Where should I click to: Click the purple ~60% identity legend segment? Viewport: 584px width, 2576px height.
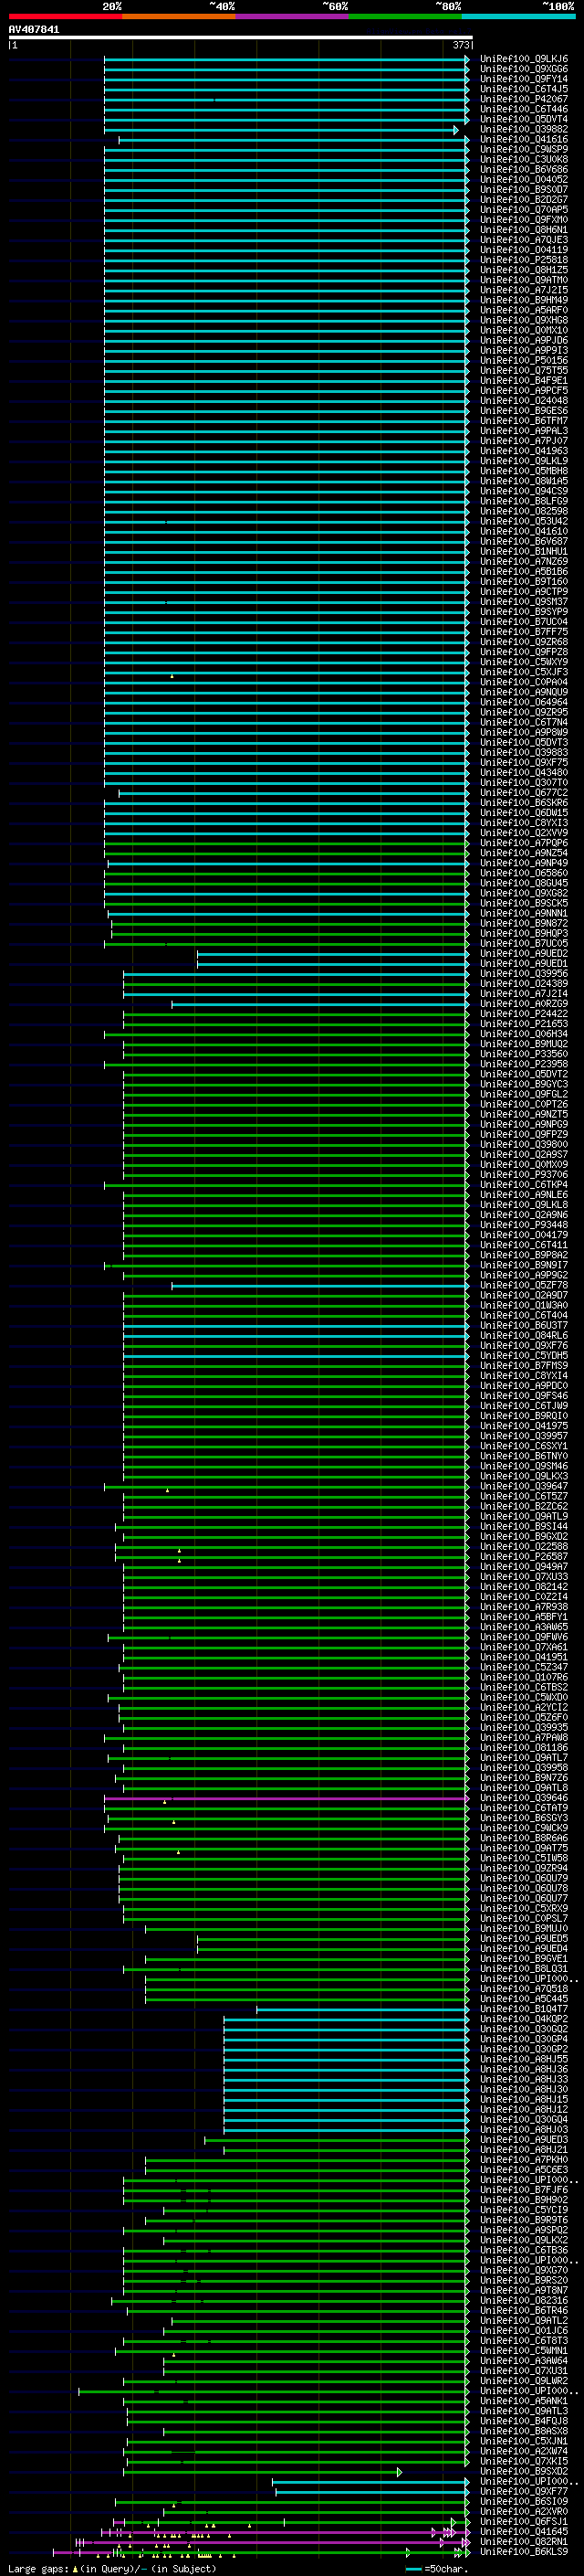(291, 17)
